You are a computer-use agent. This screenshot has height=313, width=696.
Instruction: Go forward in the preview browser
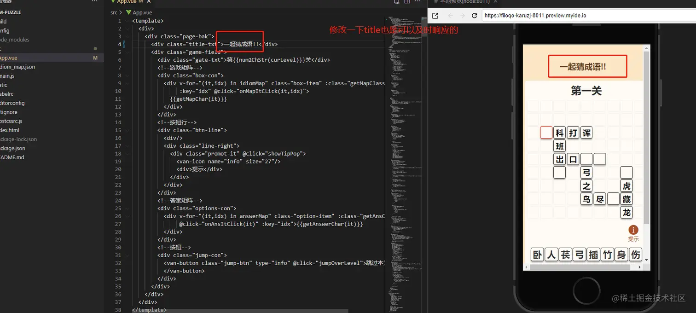463,16
